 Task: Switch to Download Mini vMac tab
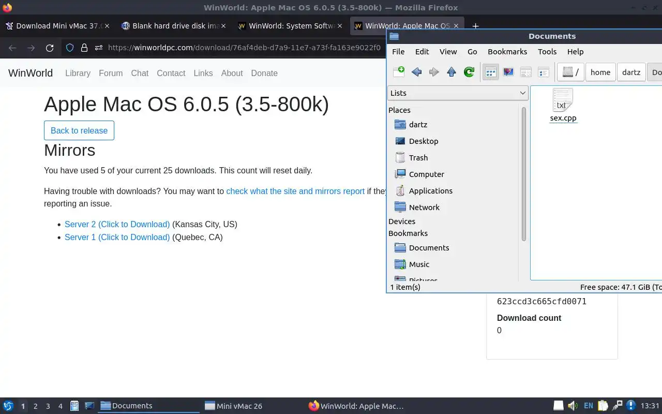click(x=57, y=26)
